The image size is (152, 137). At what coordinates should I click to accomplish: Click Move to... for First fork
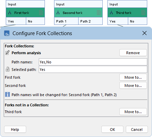click(133, 77)
